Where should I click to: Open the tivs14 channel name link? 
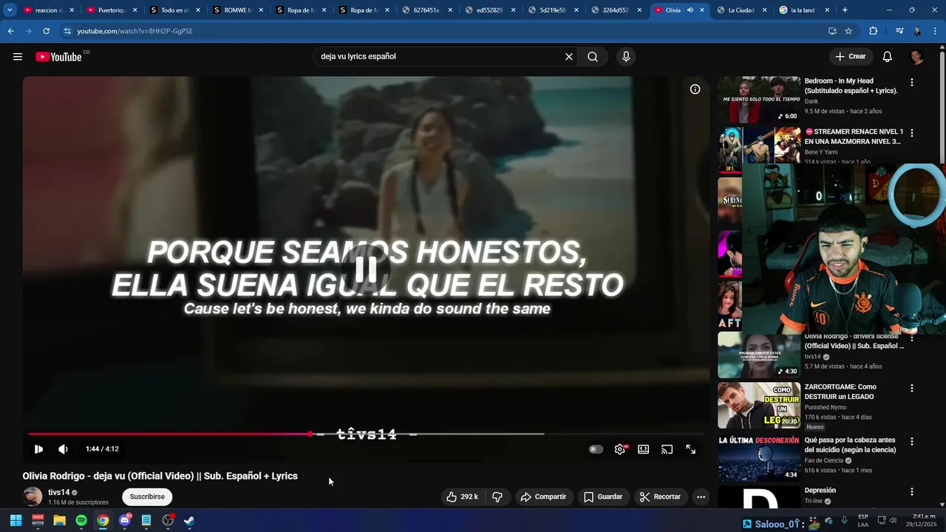tap(59, 493)
